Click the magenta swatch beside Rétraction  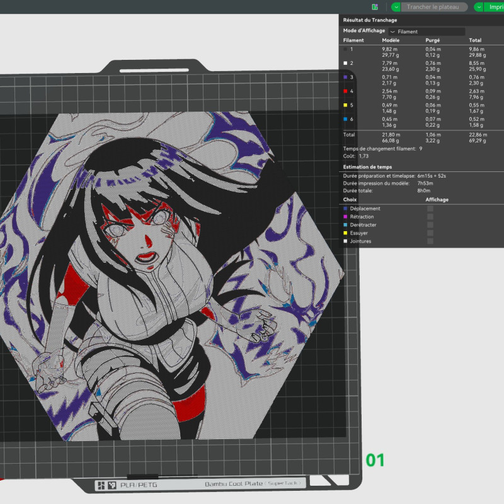(x=345, y=217)
